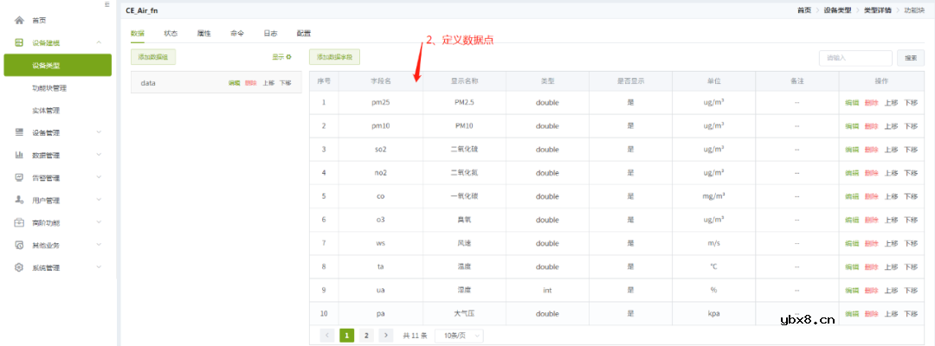Click 编辑 in the ws row
Screen dimensions: 935x346
852,244
